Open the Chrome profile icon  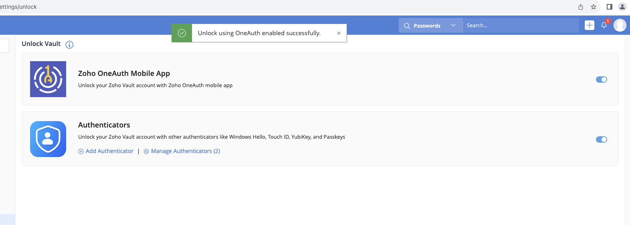click(x=622, y=7)
